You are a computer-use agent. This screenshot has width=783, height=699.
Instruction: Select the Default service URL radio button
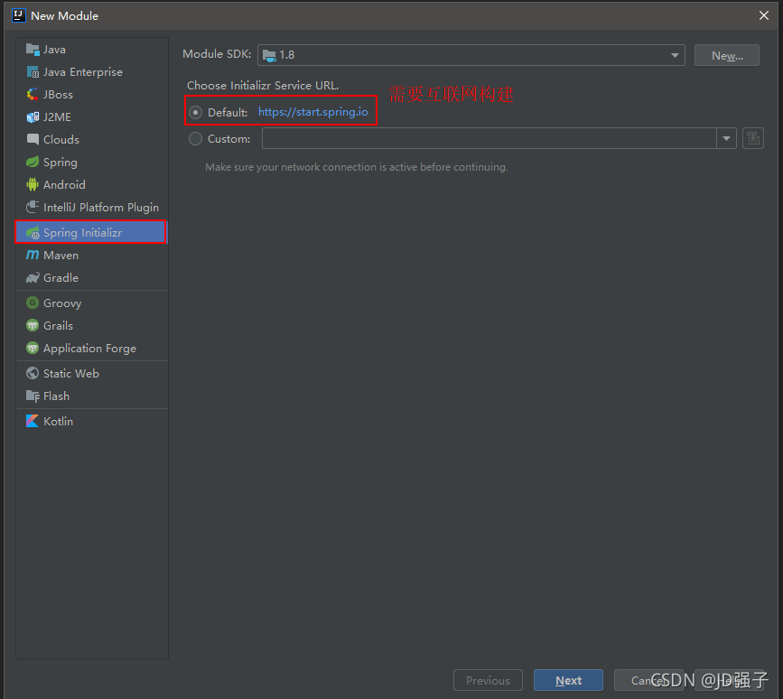[x=195, y=112]
